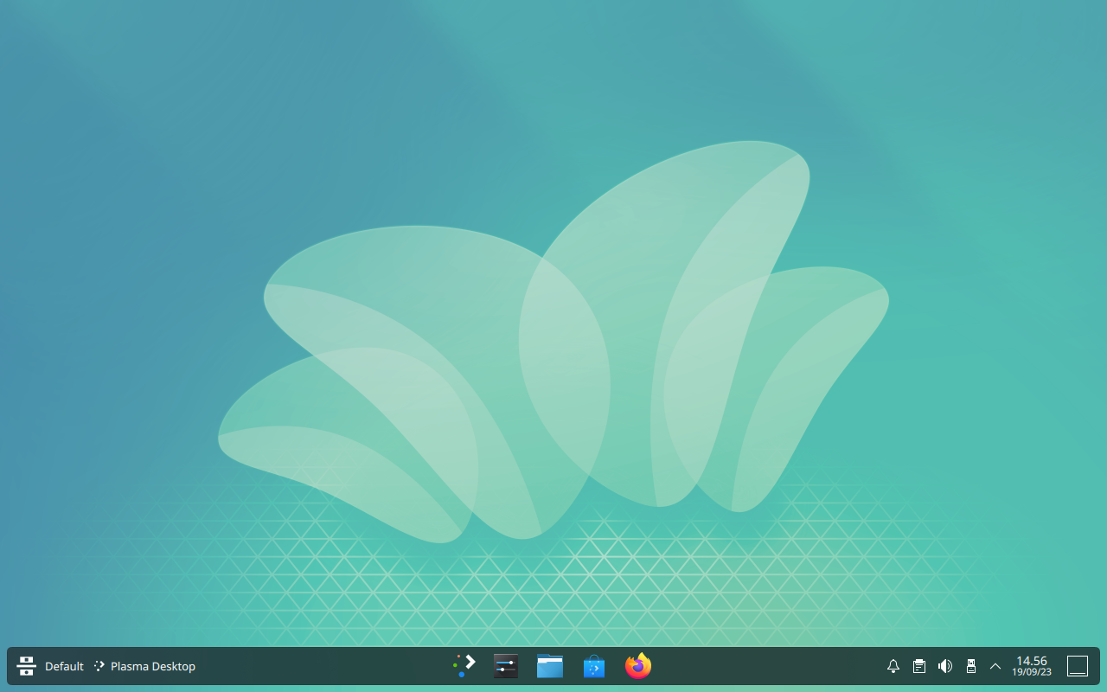This screenshot has width=1107, height=692.
Task: Enable do not disturb via notifications
Action: (893, 666)
